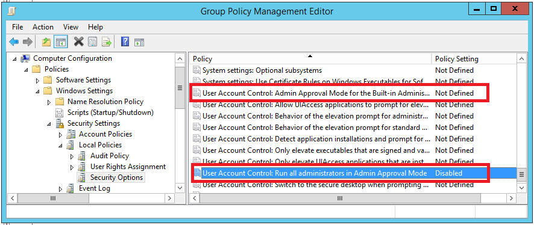Click the Back arrow toolbar icon
Image resolution: width=534 pixels, height=225 pixels.
point(14,42)
